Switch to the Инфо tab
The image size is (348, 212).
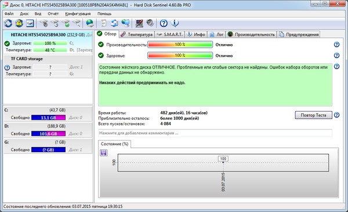click(196, 34)
